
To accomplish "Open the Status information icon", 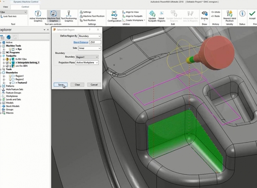I will [x=242, y=14].
